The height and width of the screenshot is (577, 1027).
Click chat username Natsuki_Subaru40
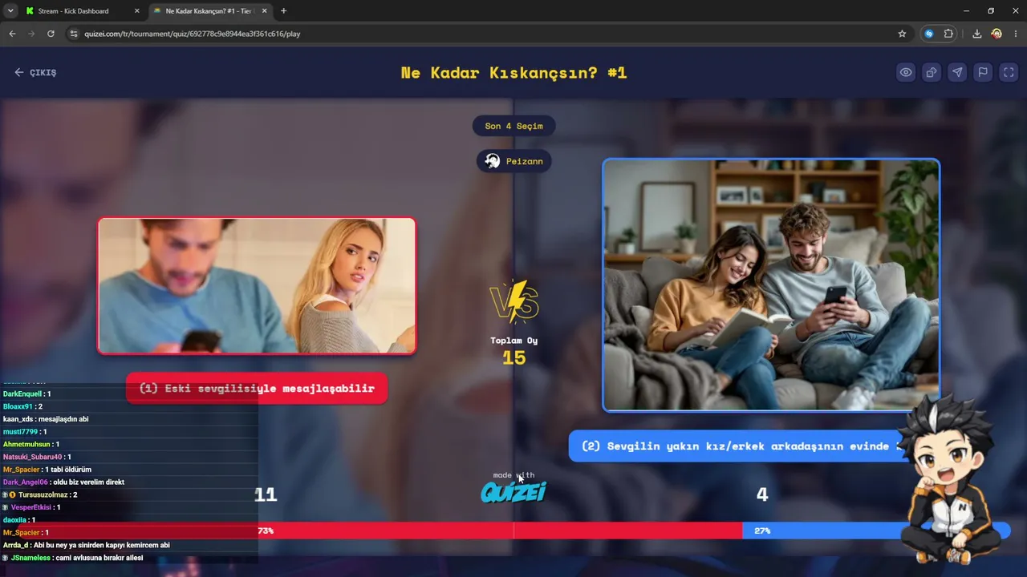pos(32,457)
